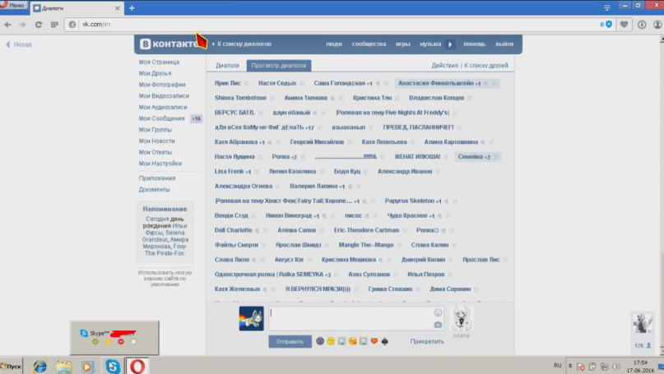Click the camera attach photo icon
This screenshot has width=664, height=374.
click(x=438, y=325)
